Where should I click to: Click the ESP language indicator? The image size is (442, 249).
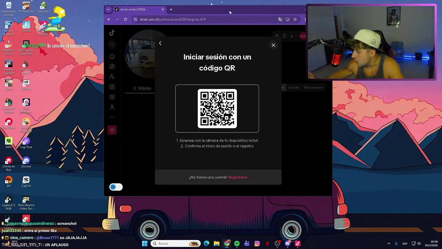(405, 243)
